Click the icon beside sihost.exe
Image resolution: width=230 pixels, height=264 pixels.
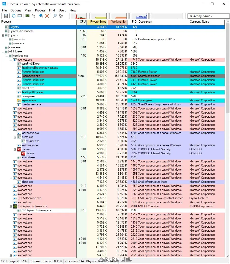tap(19, 182)
